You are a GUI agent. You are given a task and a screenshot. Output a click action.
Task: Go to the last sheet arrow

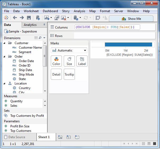[137, 144]
